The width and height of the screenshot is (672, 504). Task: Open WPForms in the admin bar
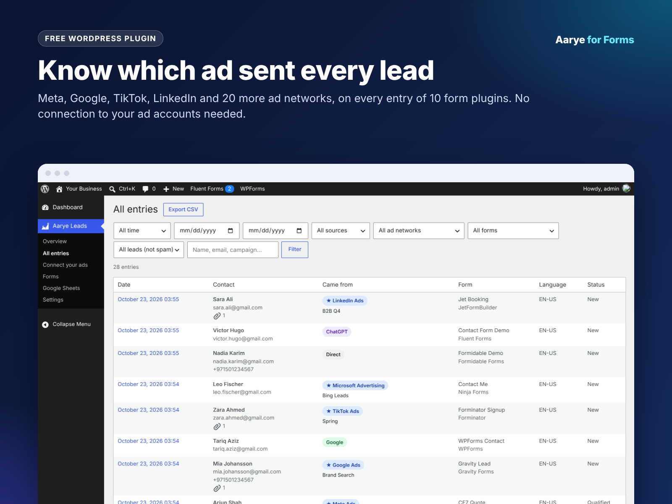(x=252, y=189)
